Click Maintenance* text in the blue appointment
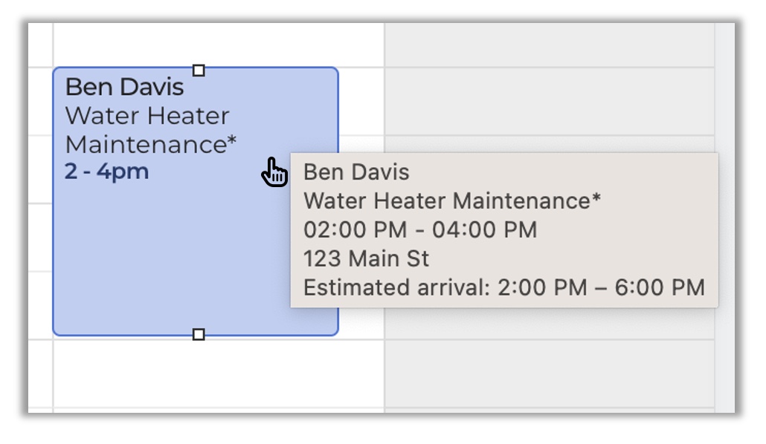The image size is (766, 444). pyautogui.click(x=151, y=144)
